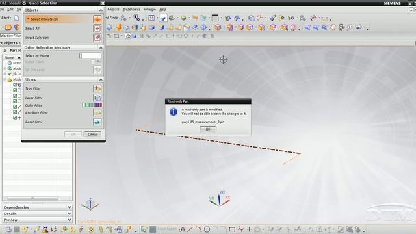Click the rectangle selection icon in selection bar
416x234 pixels.
click(x=117, y=36)
